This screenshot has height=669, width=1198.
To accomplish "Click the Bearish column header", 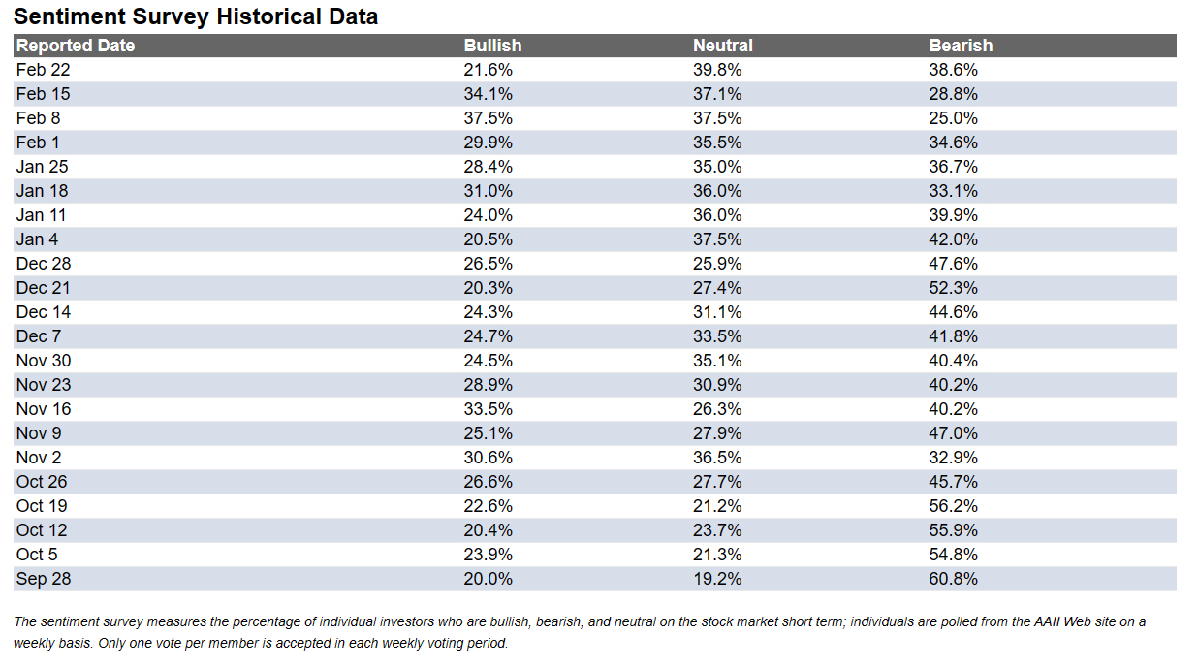I will [x=961, y=46].
